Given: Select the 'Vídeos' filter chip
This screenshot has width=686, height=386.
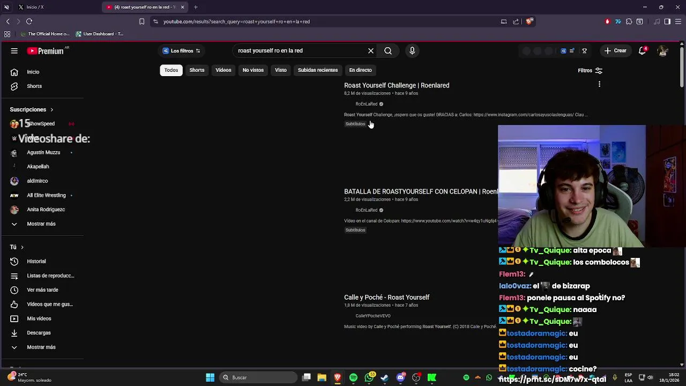Looking at the screenshot, I should tap(223, 70).
